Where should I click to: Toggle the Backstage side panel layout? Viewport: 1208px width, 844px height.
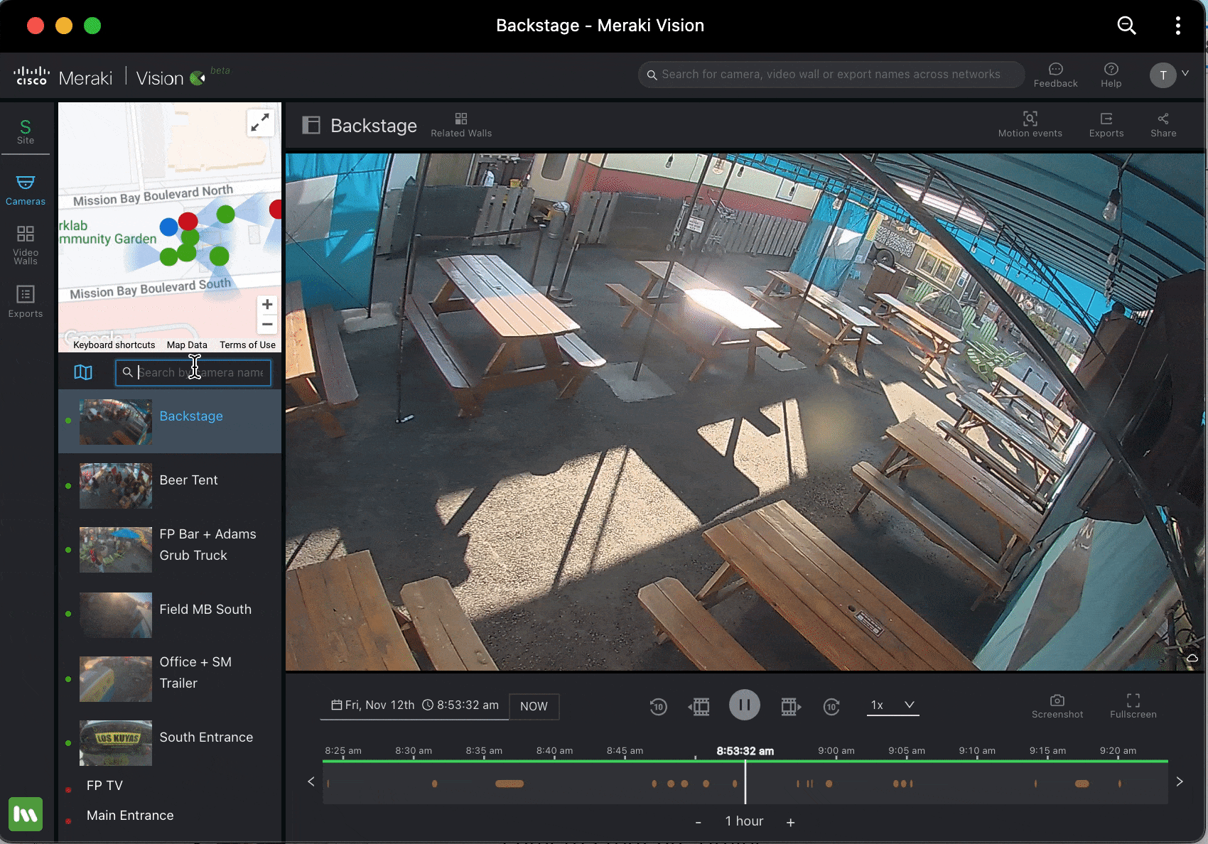pyautogui.click(x=311, y=126)
